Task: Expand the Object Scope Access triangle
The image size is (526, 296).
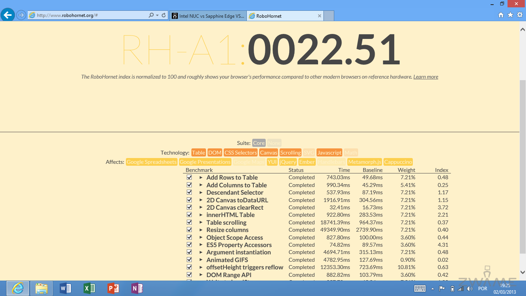Action: pyautogui.click(x=201, y=237)
